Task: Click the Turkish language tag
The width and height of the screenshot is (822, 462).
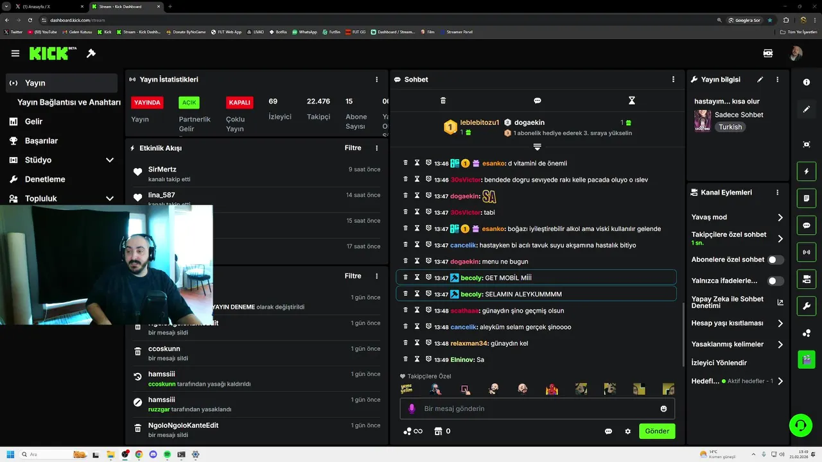Action: (730, 127)
